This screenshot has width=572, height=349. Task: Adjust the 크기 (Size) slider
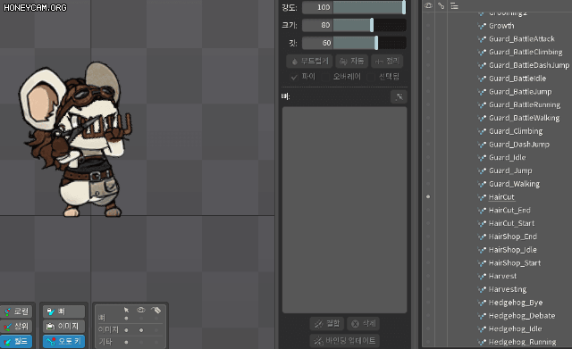point(369,25)
